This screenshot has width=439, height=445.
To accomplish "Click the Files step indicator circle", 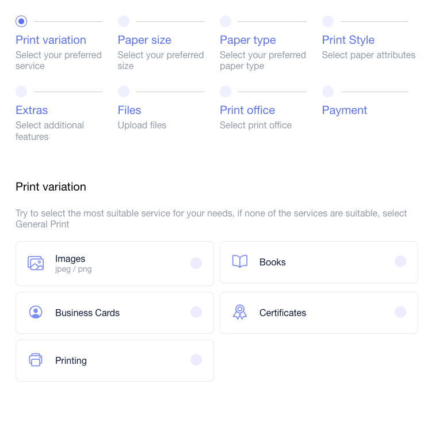I will coord(124,92).
